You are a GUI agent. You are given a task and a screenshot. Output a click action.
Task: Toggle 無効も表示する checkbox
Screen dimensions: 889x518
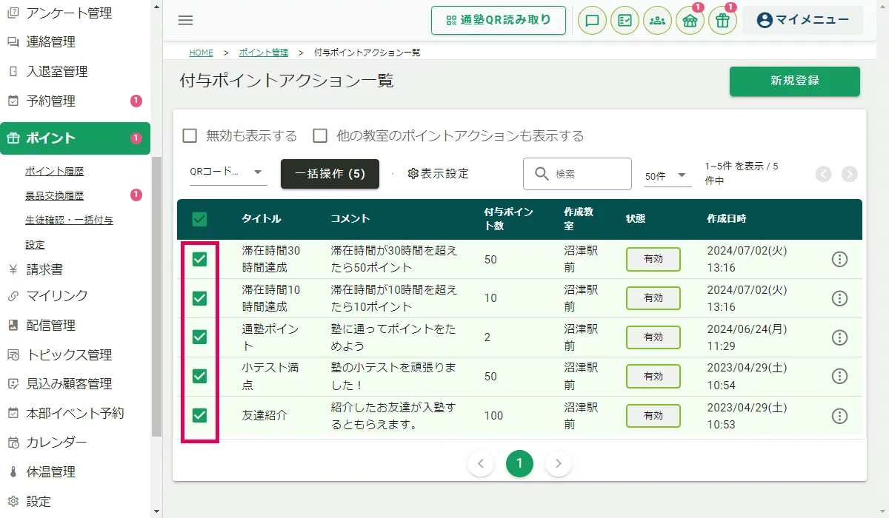[x=190, y=136]
